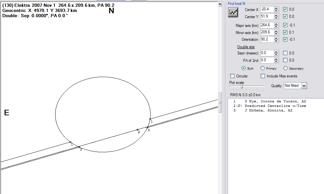
Task: Click the Major axis value field
Action: pos(267,25)
